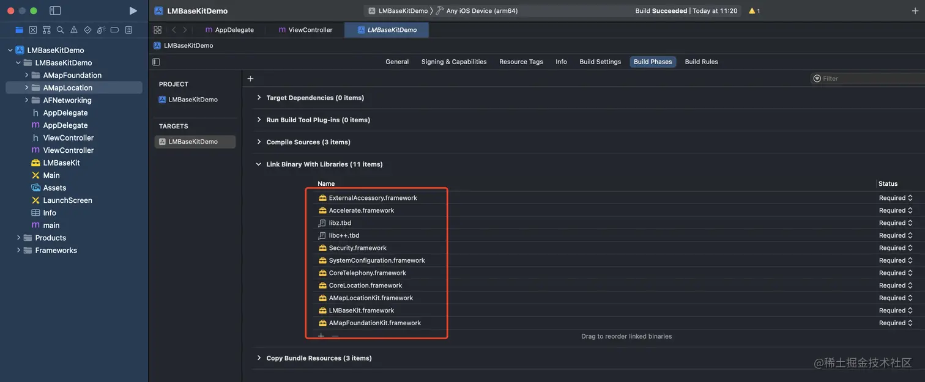Select LMBaseKitDemo under TARGETS

tap(195, 142)
